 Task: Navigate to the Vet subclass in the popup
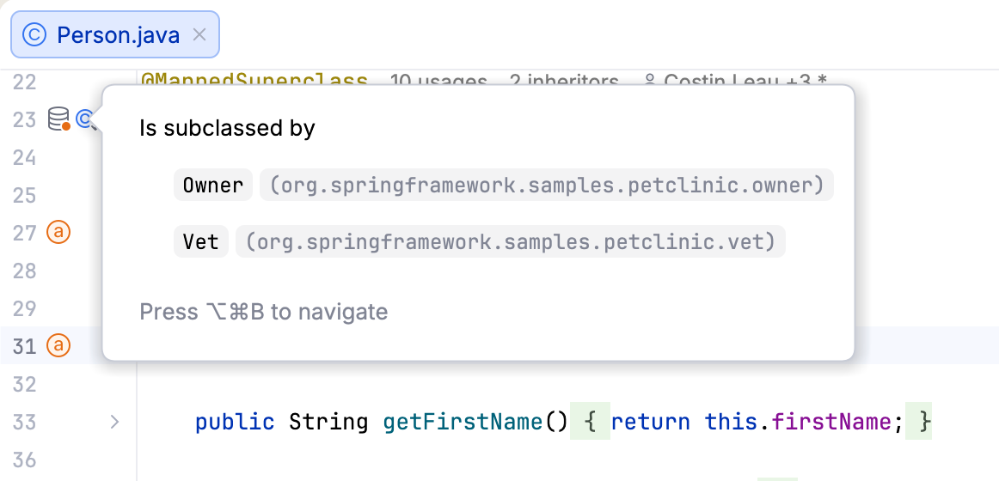[201, 242]
